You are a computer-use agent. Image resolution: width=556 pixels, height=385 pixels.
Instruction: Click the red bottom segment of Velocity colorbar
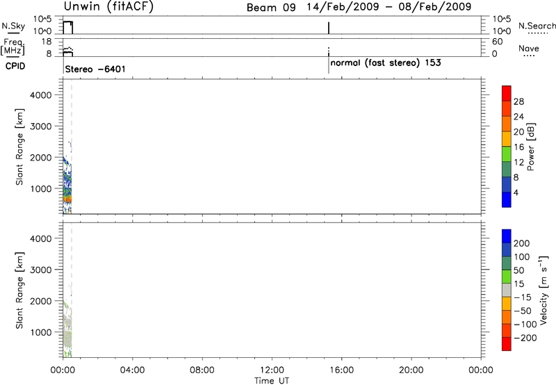tap(507, 344)
